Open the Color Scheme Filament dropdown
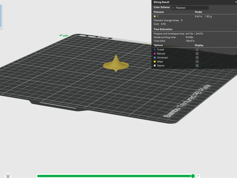This screenshot has height=178, width=237. 190,8
